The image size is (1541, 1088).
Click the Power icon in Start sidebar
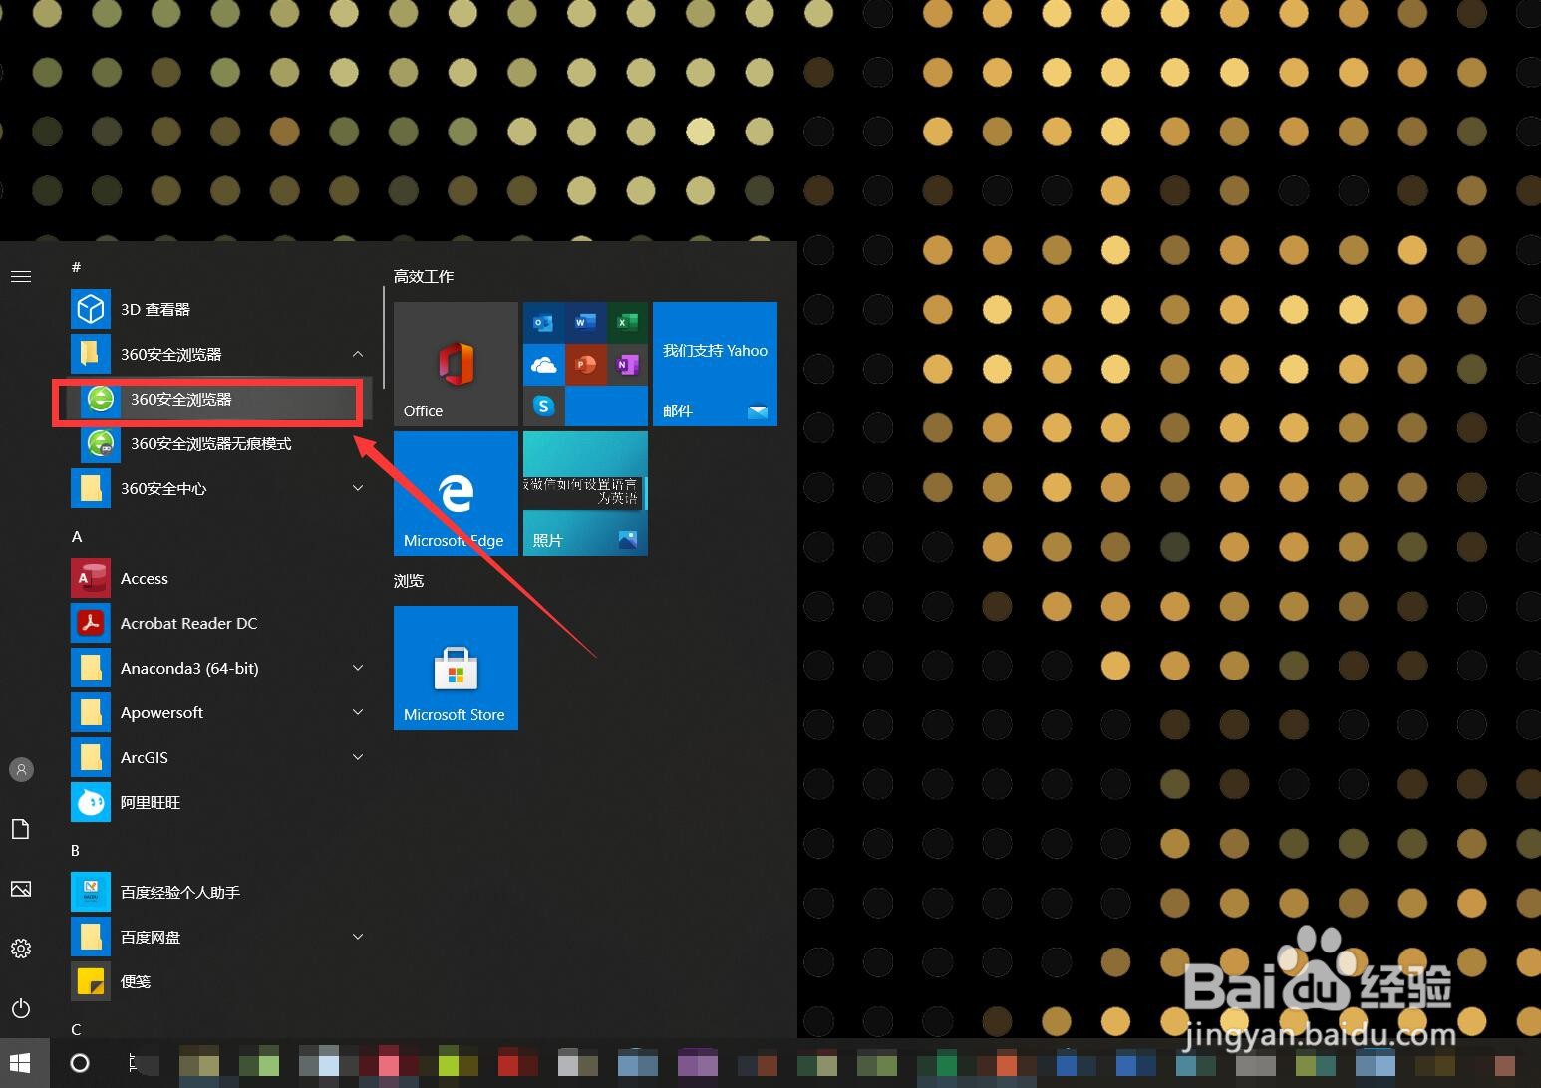coord(21,1008)
